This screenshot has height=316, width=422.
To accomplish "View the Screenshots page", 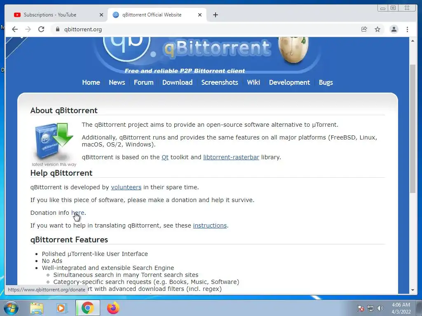I will 220,82.
